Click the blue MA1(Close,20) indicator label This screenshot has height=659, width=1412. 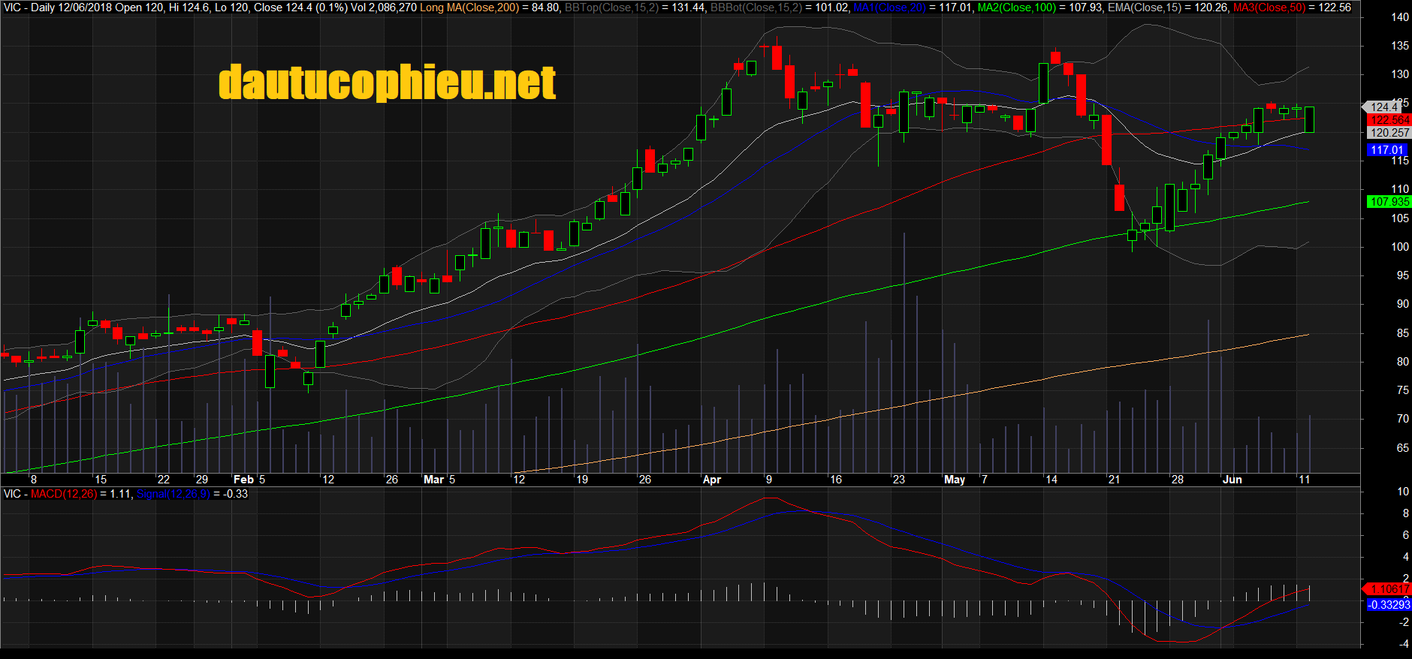(889, 8)
